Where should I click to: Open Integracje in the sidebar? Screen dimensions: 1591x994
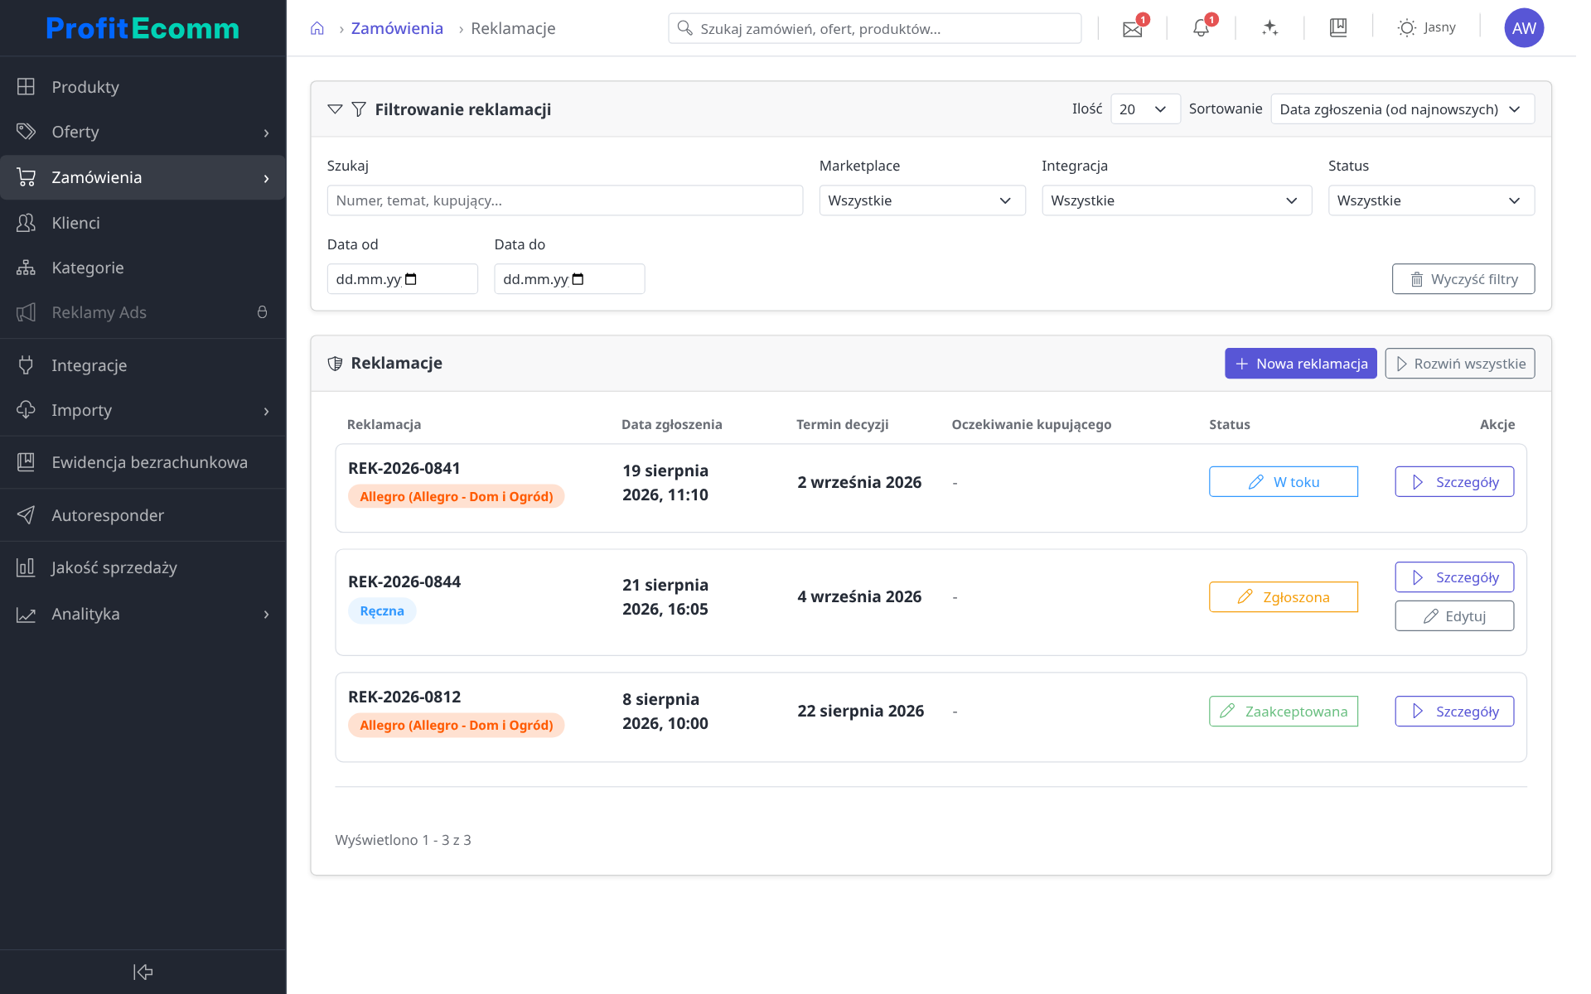tap(143, 365)
